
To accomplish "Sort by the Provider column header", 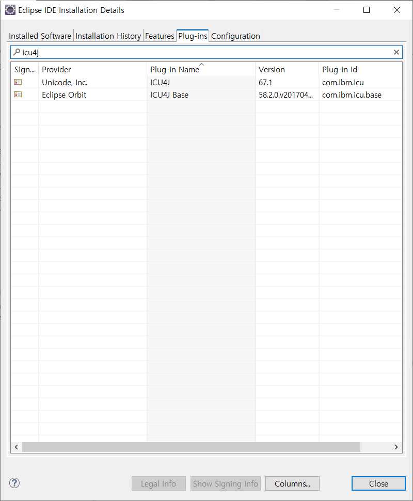I will pos(92,69).
